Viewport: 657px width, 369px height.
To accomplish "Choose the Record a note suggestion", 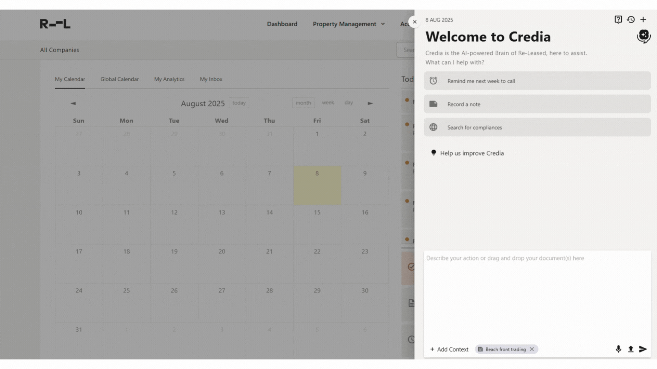I will click(x=537, y=104).
